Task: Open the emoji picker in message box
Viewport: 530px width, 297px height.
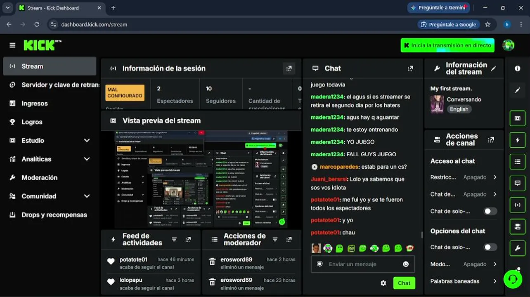Action: [x=406, y=264]
